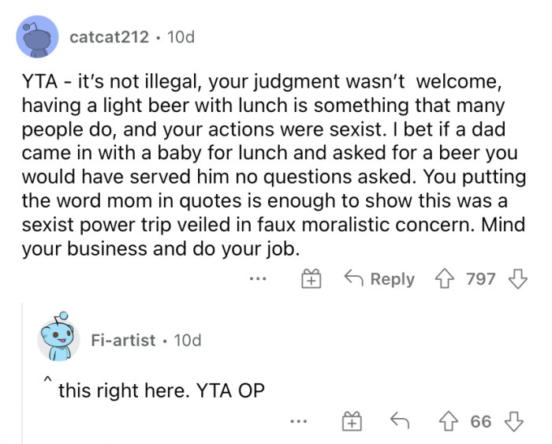The image size is (552, 444).
Task: Click the 66 vote score
Action: (481, 422)
